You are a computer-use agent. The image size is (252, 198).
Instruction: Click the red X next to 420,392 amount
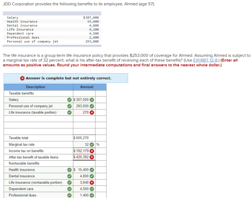(x=92, y=157)
